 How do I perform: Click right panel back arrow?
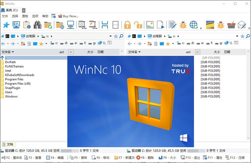point(130,43)
